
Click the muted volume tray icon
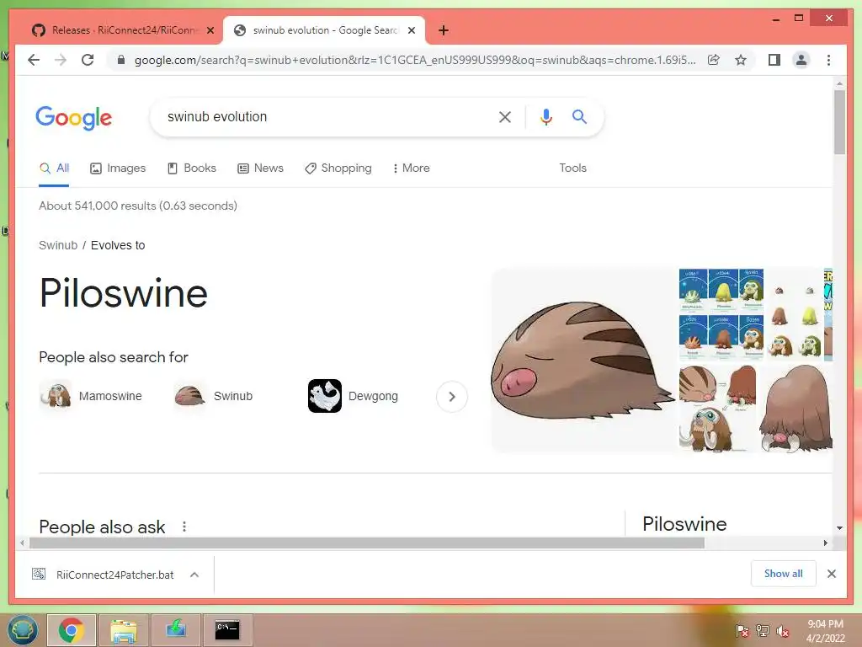pos(782,631)
